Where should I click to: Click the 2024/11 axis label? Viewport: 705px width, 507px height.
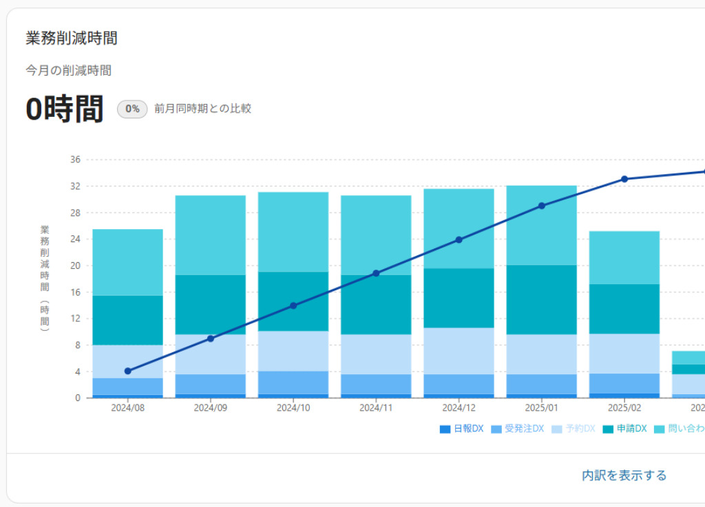(376, 408)
